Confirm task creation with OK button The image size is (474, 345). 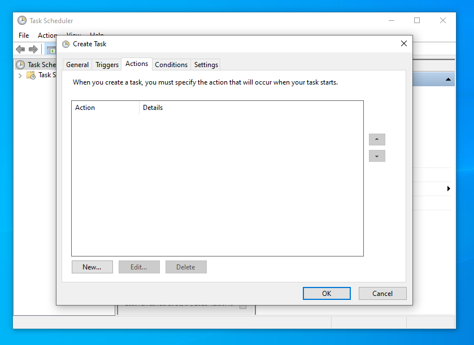pyautogui.click(x=327, y=294)
